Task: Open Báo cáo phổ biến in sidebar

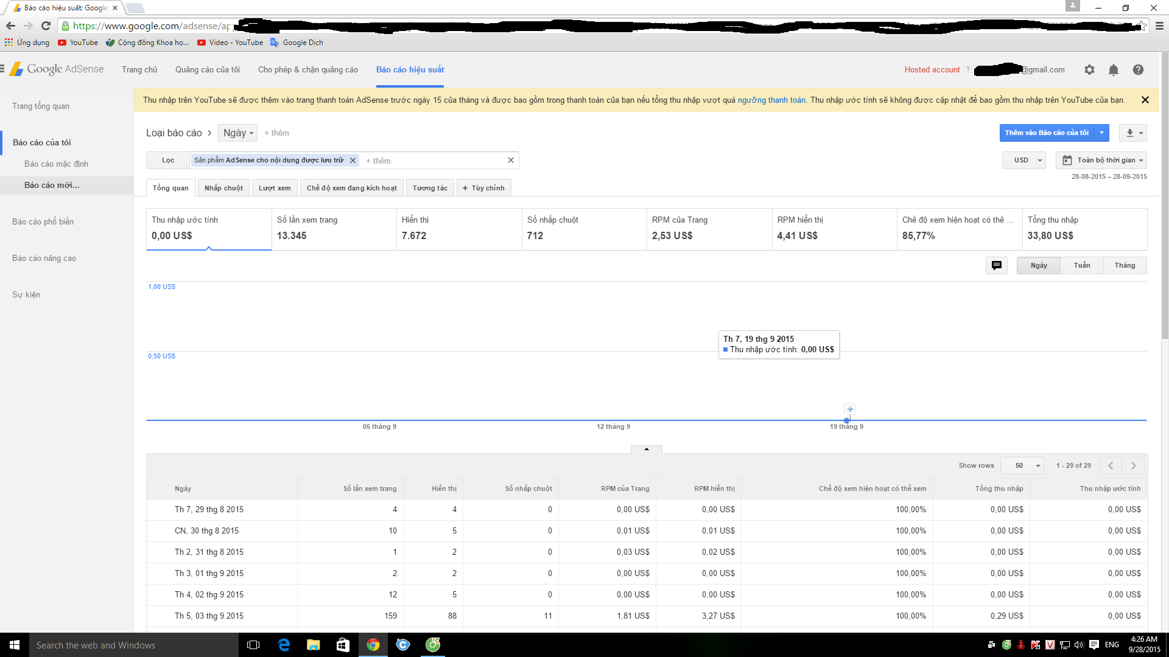Action: [x=43, y=221]
